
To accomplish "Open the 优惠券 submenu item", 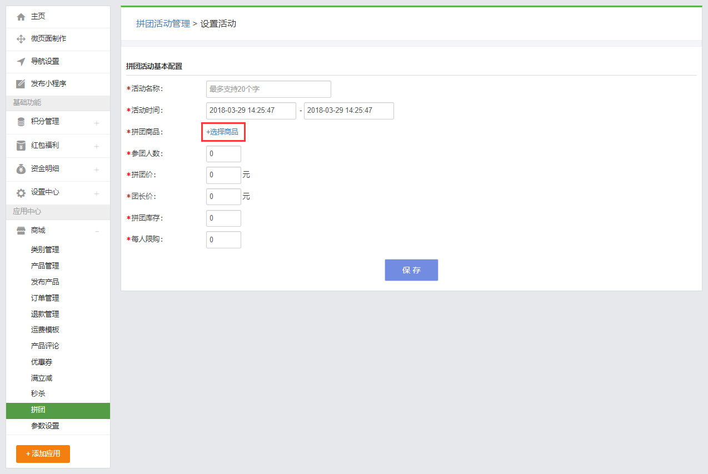I will click(42, 362).
